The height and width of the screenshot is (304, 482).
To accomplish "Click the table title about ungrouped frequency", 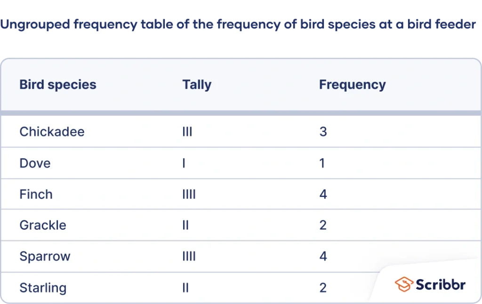I will 238,24.
